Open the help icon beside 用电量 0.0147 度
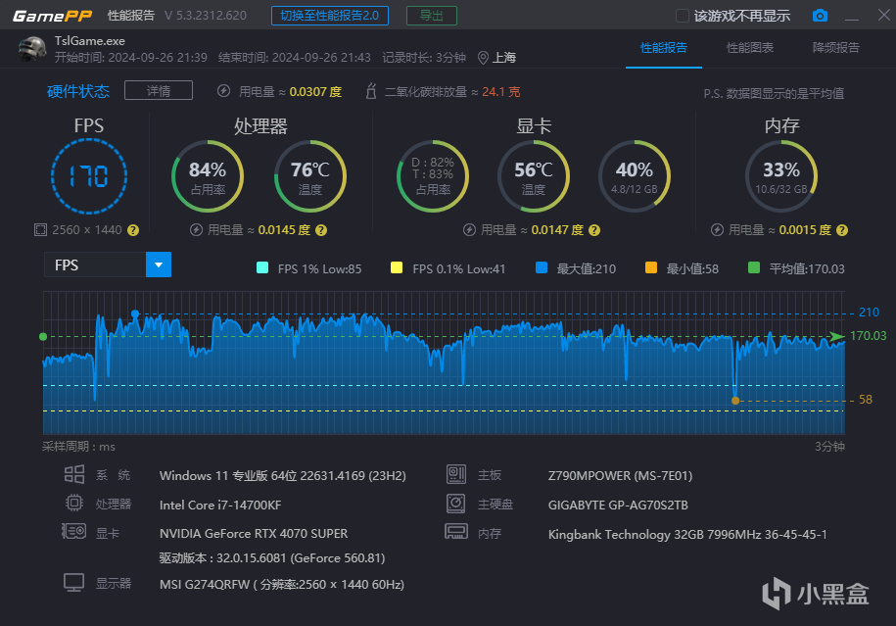Viewport: 896px width, 626px height. pyautogui.click(x=594, y=230)
